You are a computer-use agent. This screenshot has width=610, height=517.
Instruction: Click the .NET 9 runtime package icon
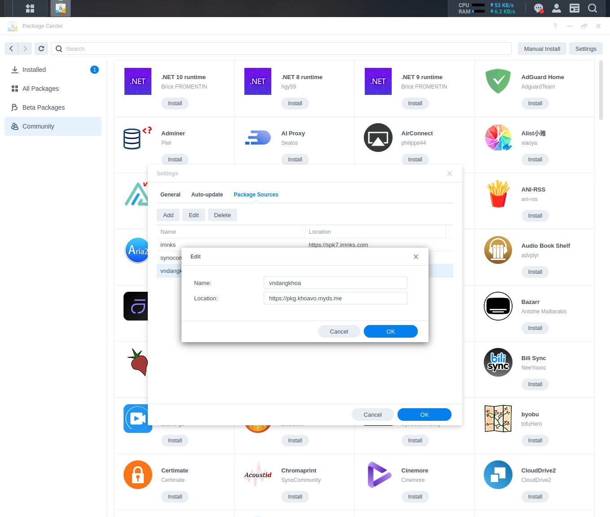(378, 81)
